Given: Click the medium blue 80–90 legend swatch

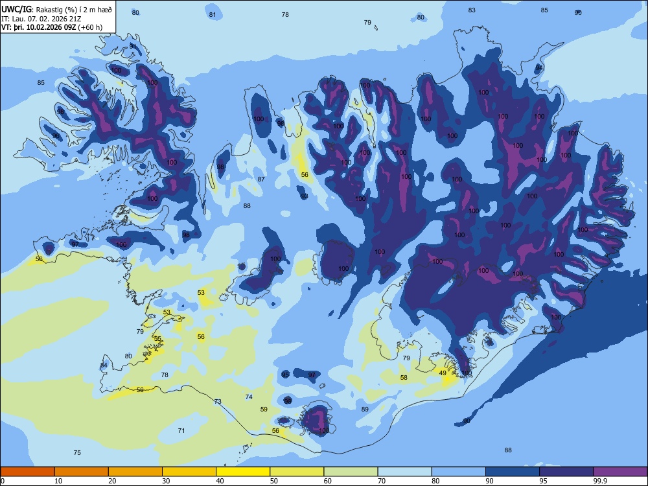Looking at the screenshot, I should coord(459,472).
